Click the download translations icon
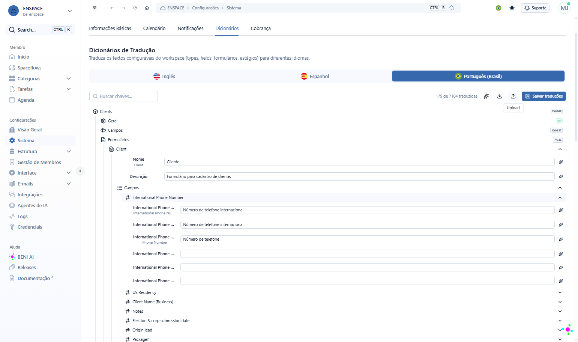This screenshot has width=578, height=342. pos(500,96)
